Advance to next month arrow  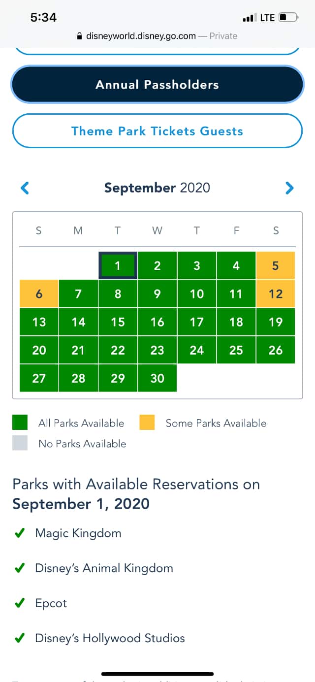coord(289,188)
